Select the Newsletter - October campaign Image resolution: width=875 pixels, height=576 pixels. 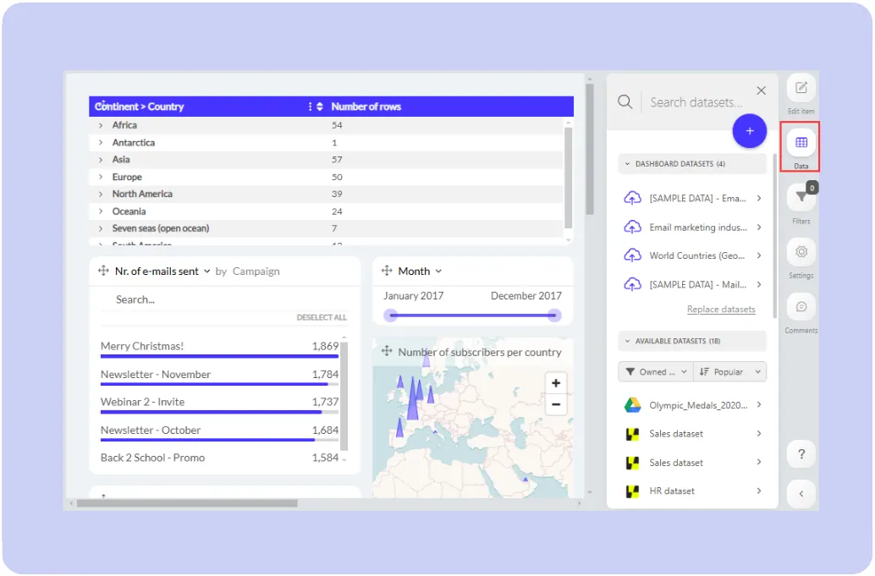[x=219, y=432]
